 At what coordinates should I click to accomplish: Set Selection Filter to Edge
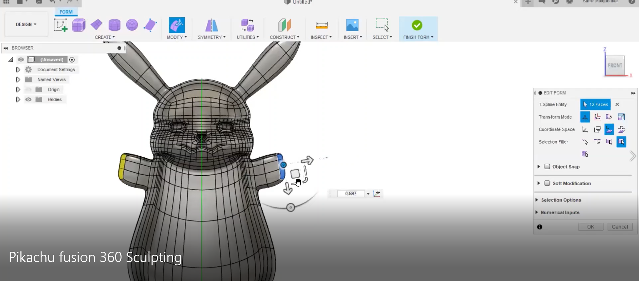[597, 142]
